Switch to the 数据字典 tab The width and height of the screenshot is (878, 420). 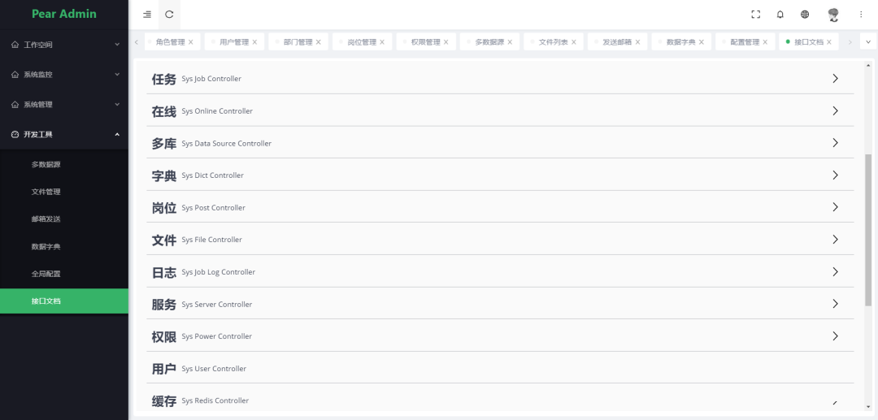pos(681,42)
